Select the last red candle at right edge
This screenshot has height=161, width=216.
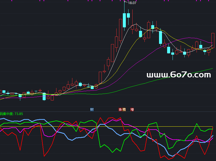(x=213, y=40)
